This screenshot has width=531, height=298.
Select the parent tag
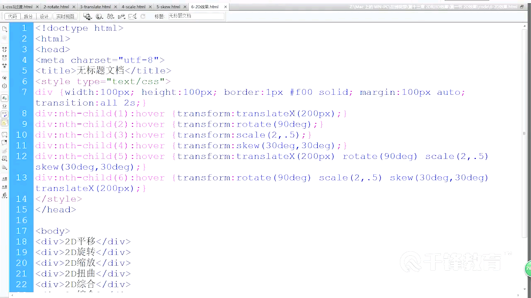(5, 77)
